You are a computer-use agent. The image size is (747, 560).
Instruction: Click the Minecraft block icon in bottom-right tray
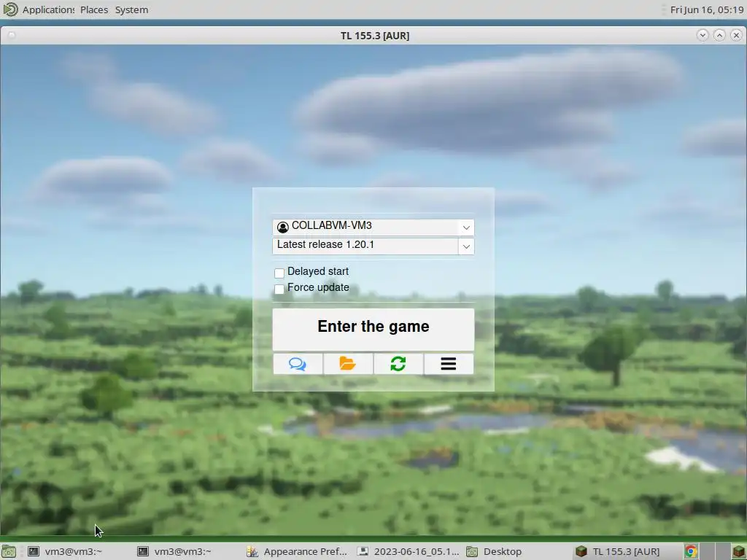740,552
